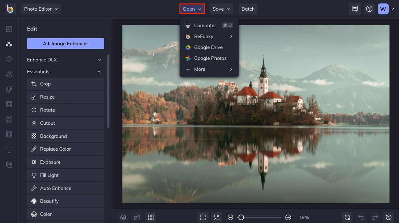Image resolution: width=399 pixels, height=223 pixels.
Task: Click the zoom in plus icon
Action: click(x=288, y=217)
